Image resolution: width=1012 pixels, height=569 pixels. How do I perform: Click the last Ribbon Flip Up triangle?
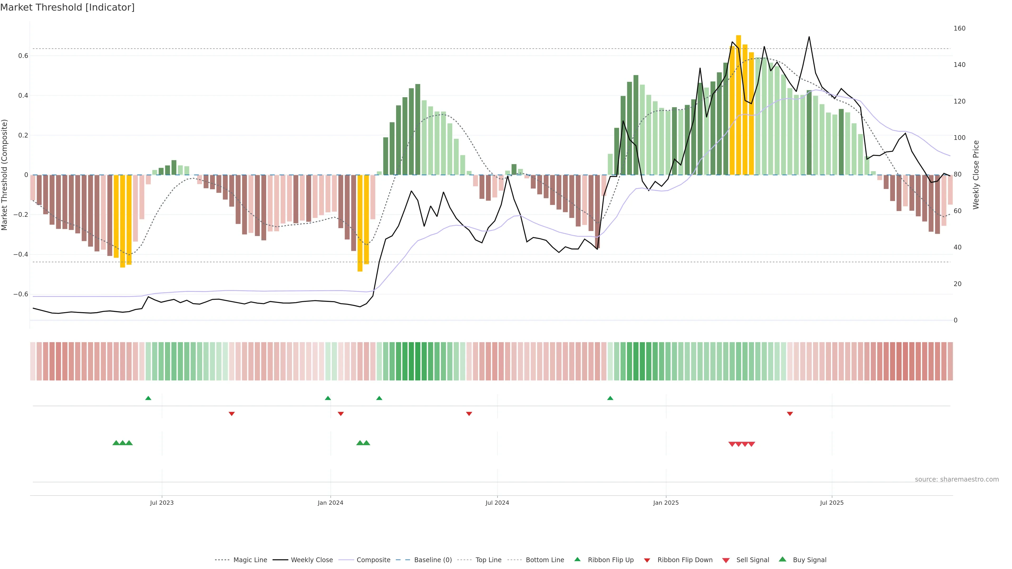pyautogui.click(x=610, y=398)
